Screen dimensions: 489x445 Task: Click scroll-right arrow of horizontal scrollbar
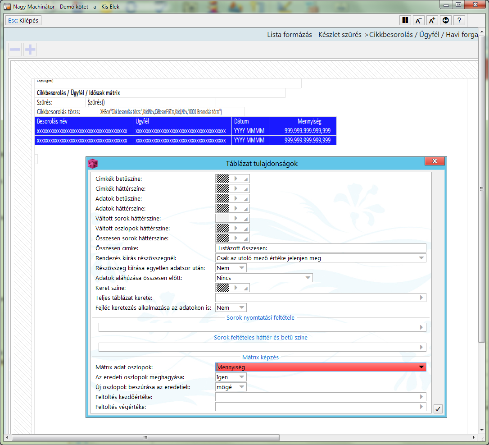(x=474, y=437)
